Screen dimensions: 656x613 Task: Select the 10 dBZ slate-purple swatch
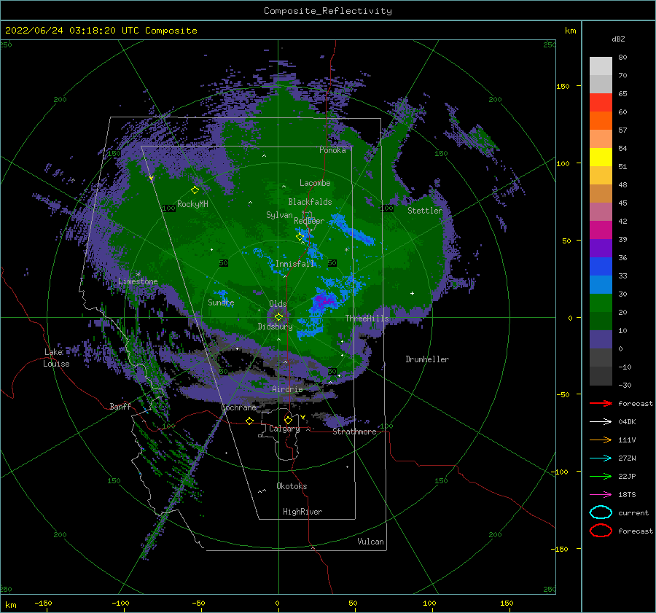(x=601, y=339)
